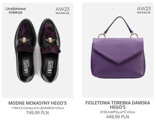Click the bee ornament on the left loafer
156x132 pixels.
pyautogui.click(x=24, y=40)
